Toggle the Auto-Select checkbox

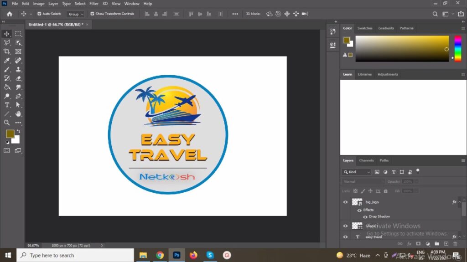39,14
